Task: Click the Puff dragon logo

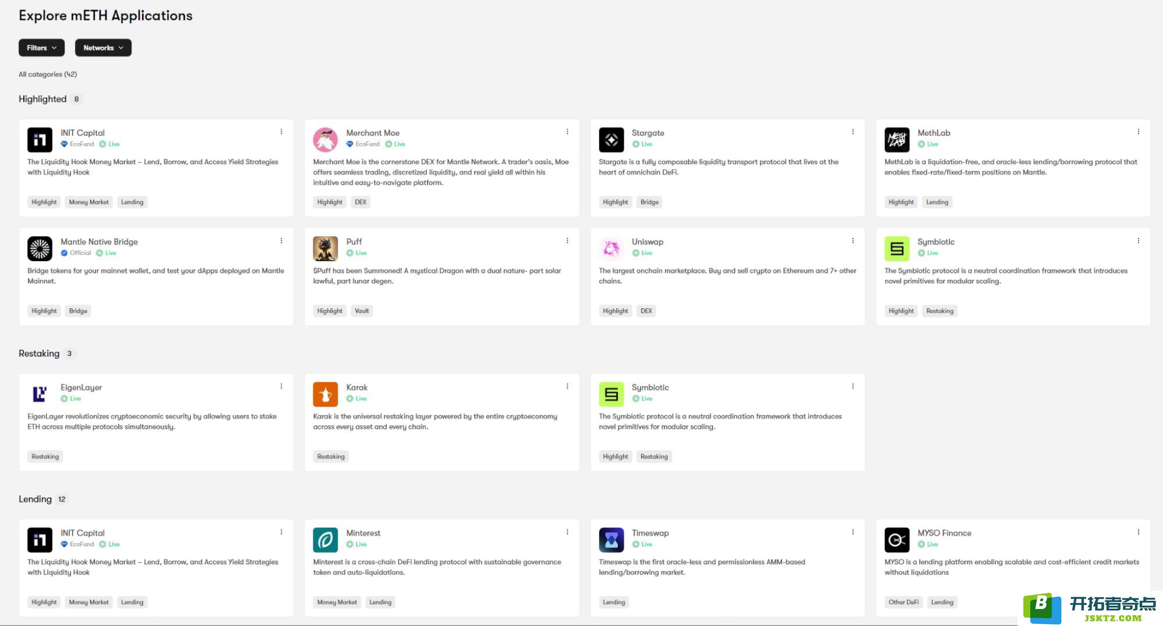Action: (325, 248)
